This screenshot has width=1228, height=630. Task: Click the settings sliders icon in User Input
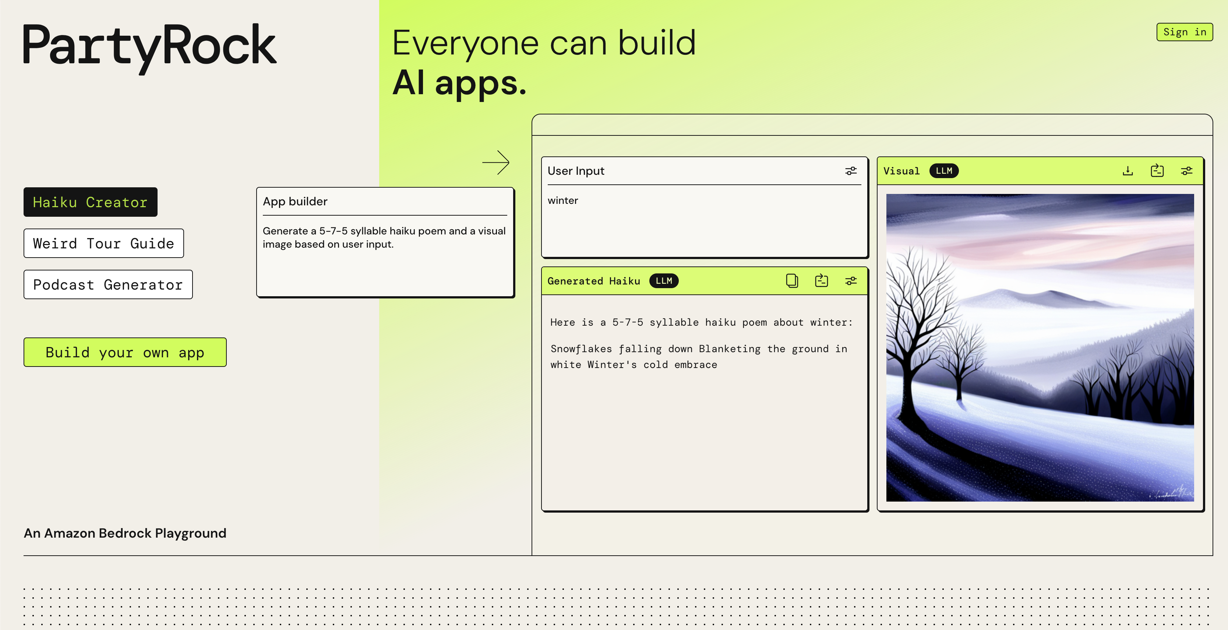[850, 171]
